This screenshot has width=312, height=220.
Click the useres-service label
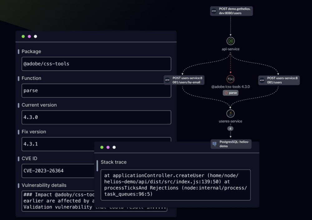tap(231, 121)
